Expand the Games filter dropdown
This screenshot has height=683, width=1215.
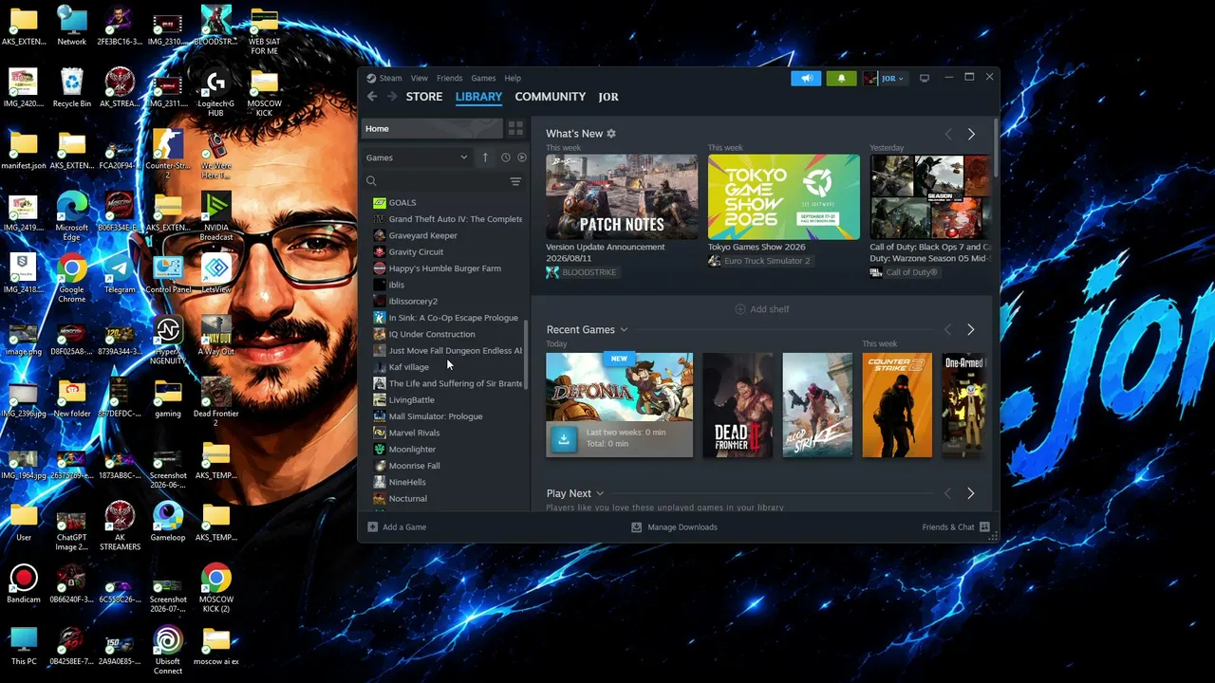point(417,157)
